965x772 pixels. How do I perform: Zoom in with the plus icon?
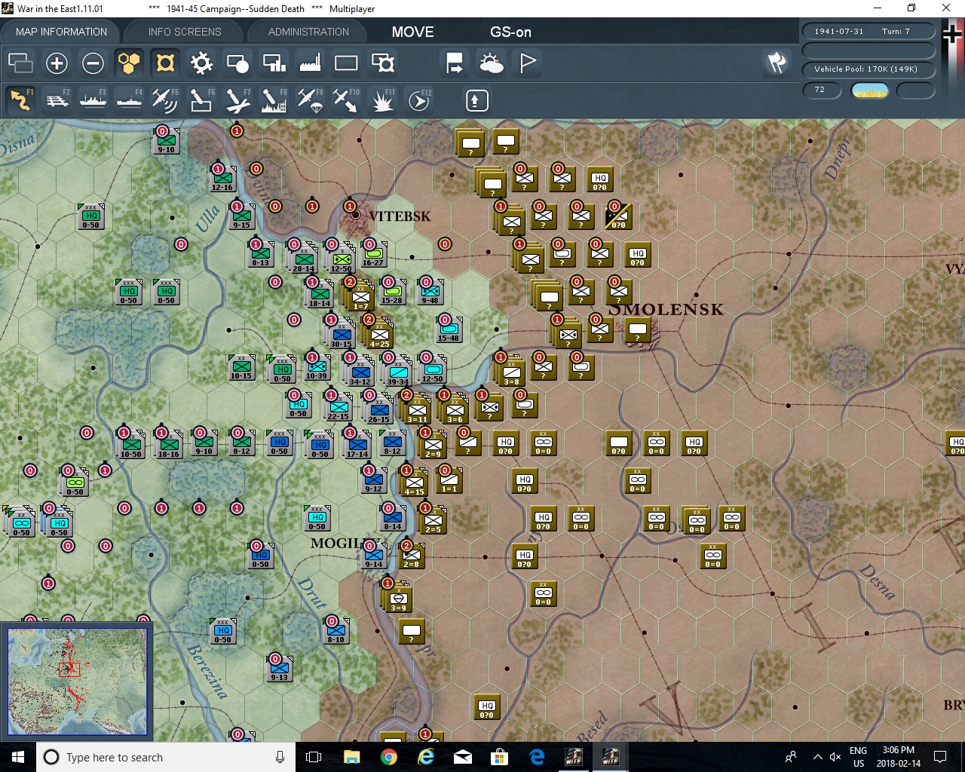[57, 63]
